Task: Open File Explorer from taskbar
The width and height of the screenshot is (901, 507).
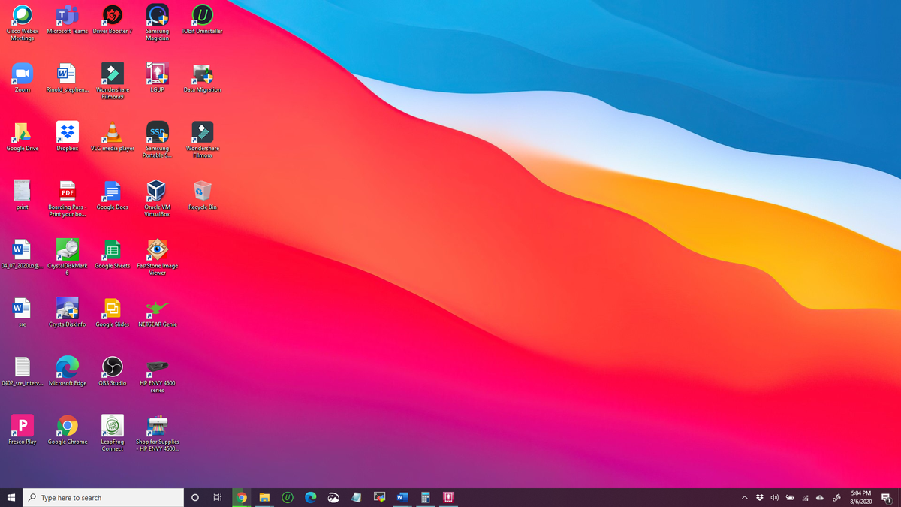Action: [264, 497]
